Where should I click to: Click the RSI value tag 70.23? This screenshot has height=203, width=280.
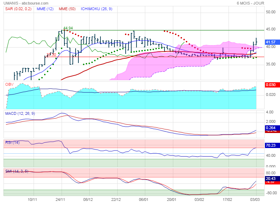pos(271,146)
